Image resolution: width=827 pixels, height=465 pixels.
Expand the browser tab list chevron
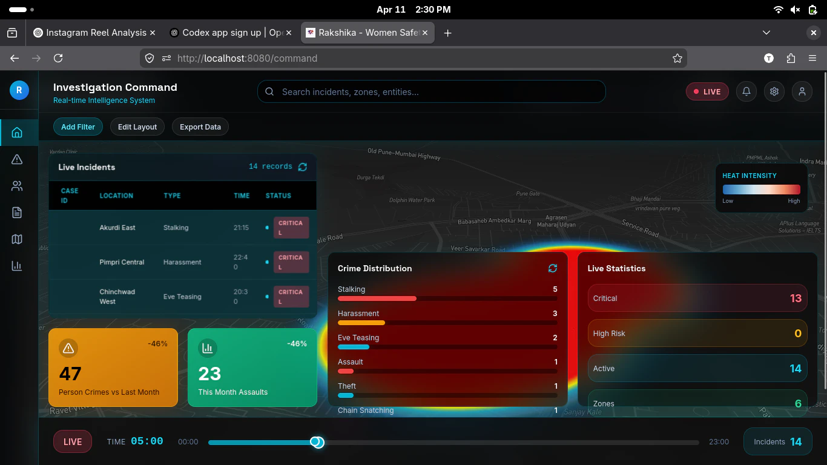[766, 33]
